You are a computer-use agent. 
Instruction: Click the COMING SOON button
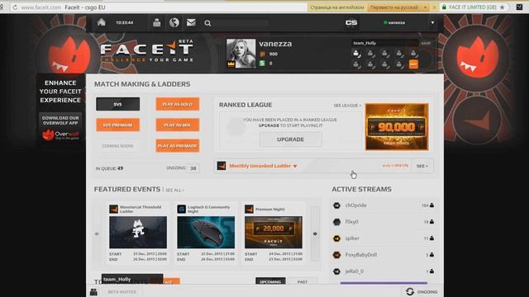[x=117, y=146]
